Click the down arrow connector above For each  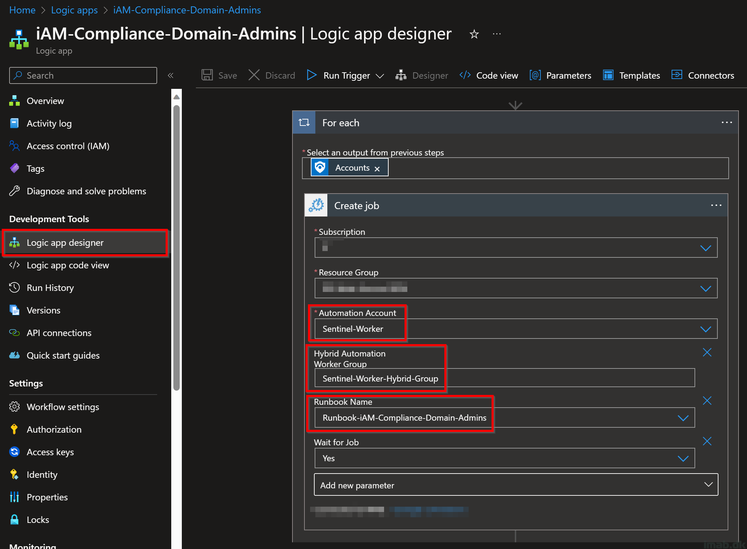coord(515,105)
